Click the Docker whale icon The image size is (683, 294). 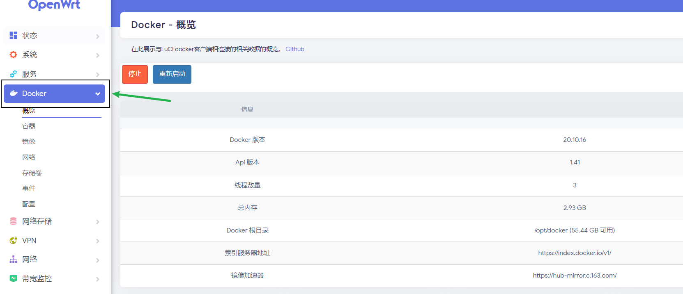pos(14,93)
